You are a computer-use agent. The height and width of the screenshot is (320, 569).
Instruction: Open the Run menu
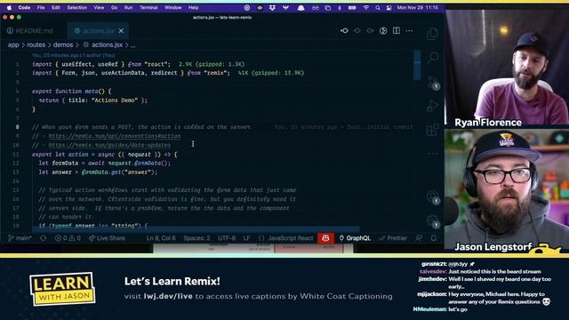(x=128, y=8)
